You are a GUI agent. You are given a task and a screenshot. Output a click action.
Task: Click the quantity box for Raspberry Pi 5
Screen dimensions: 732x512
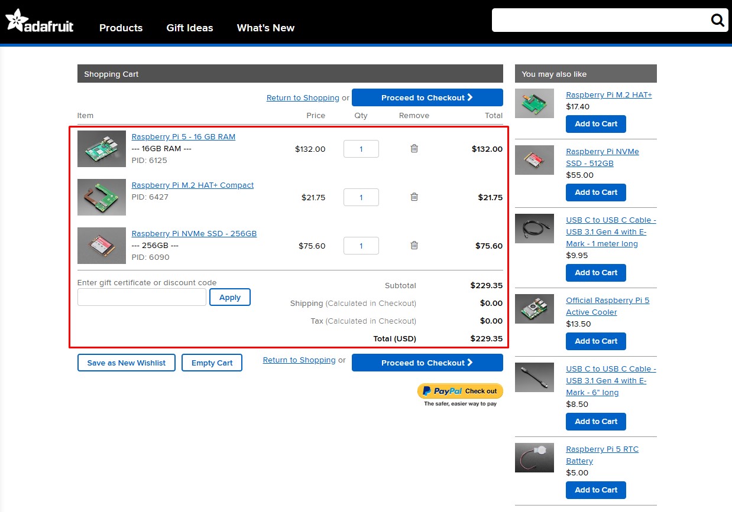tap(361, 149)
